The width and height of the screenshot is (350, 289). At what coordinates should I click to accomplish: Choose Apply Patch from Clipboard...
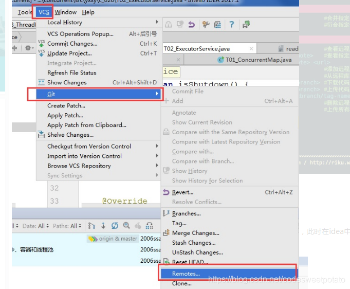[x=98, y=125]
